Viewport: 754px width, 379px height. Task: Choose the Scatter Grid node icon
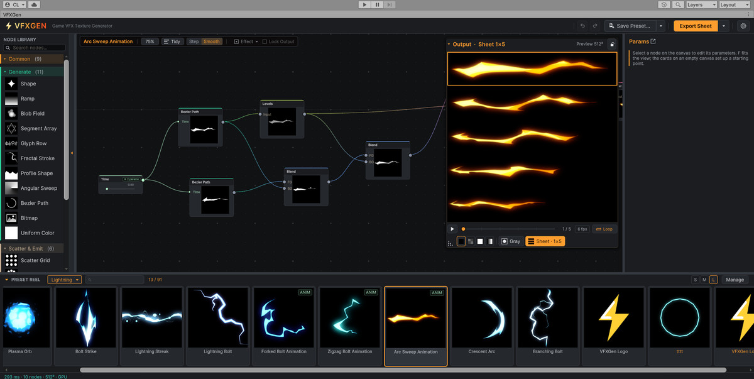[x=11, y=260]
